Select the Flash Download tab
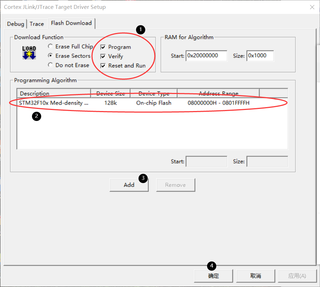Image resolution: width=320 pixels, height=287 pixels. pyautogui.click(x=71, y=23)
